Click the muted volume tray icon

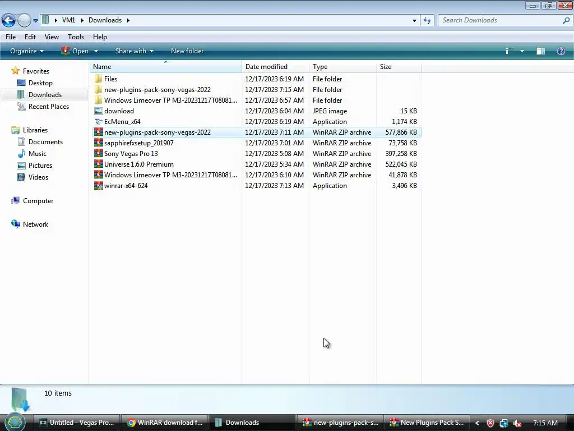[x=517, y=423]
